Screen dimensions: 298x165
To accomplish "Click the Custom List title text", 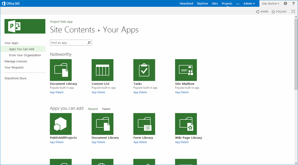I will [100, 84].
